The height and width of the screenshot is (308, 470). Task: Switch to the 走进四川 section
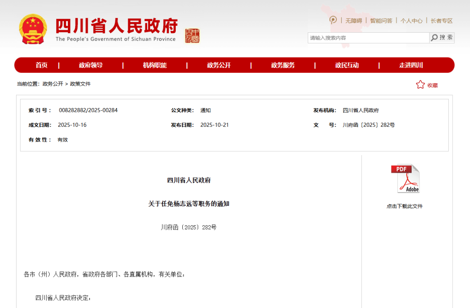pyautogui.click(x=411, y=65)
